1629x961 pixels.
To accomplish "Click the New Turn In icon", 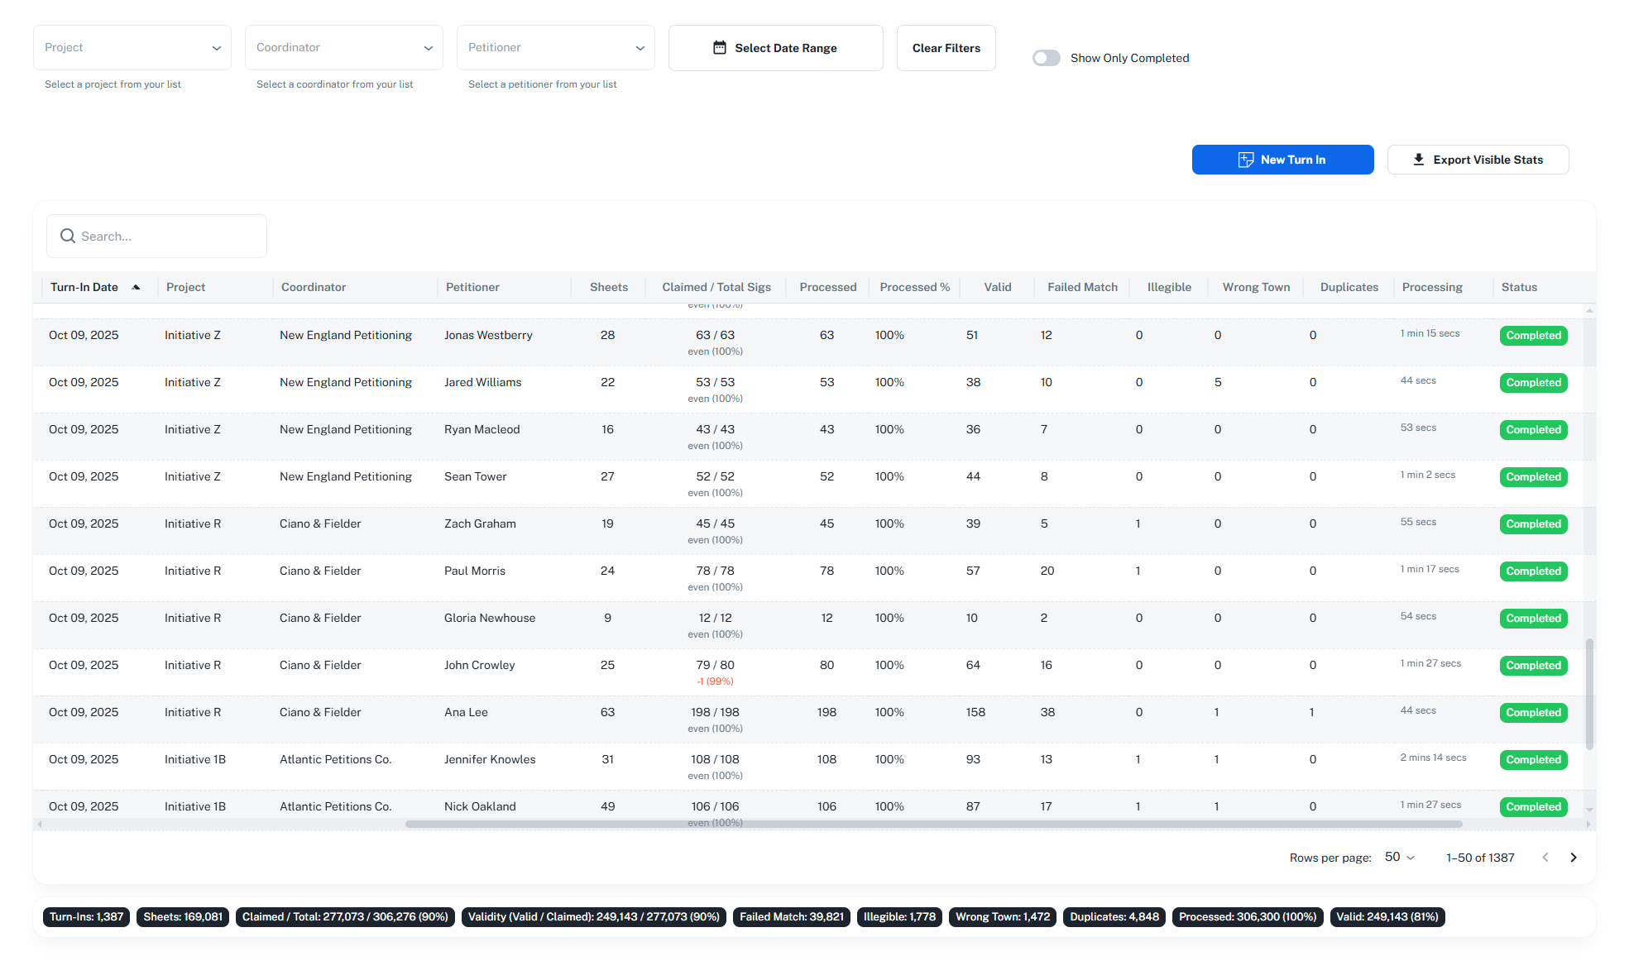I will pos(1245,160).
